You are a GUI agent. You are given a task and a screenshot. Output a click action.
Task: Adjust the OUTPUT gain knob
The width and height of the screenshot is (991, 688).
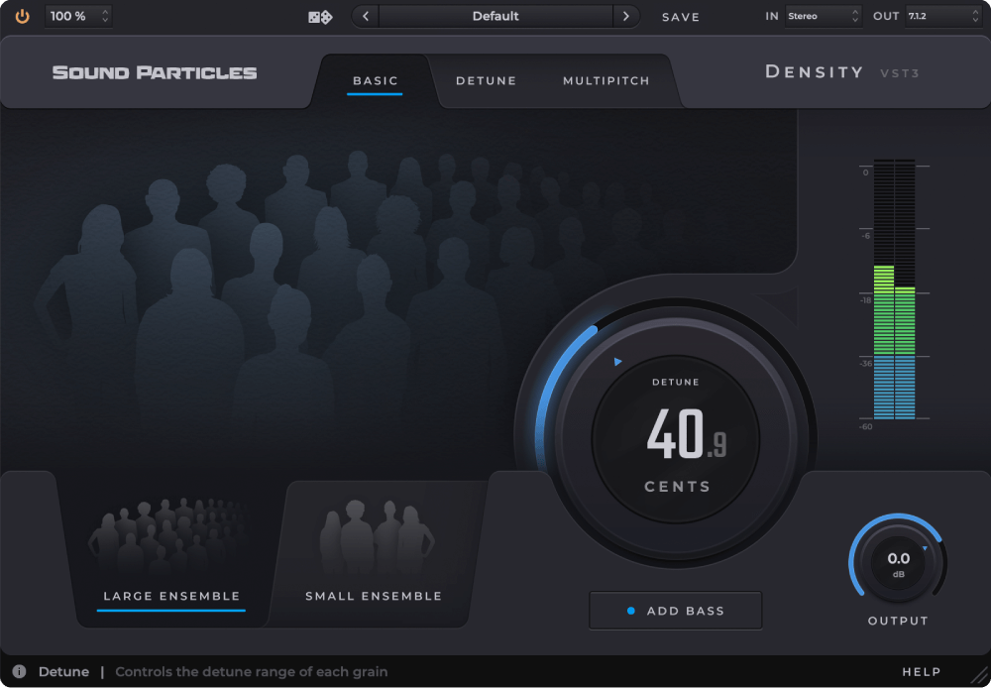click(x=898, y=559)
